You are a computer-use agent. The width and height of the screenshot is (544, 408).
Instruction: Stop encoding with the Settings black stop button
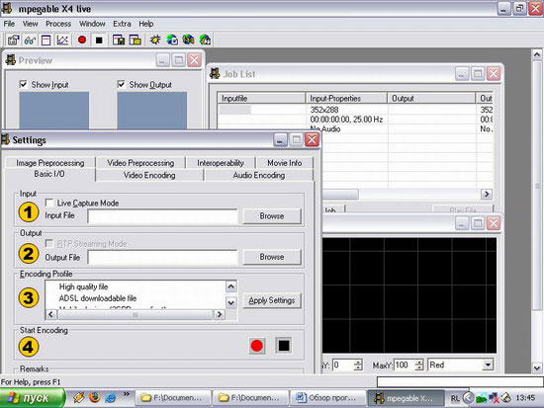(284, 346)
